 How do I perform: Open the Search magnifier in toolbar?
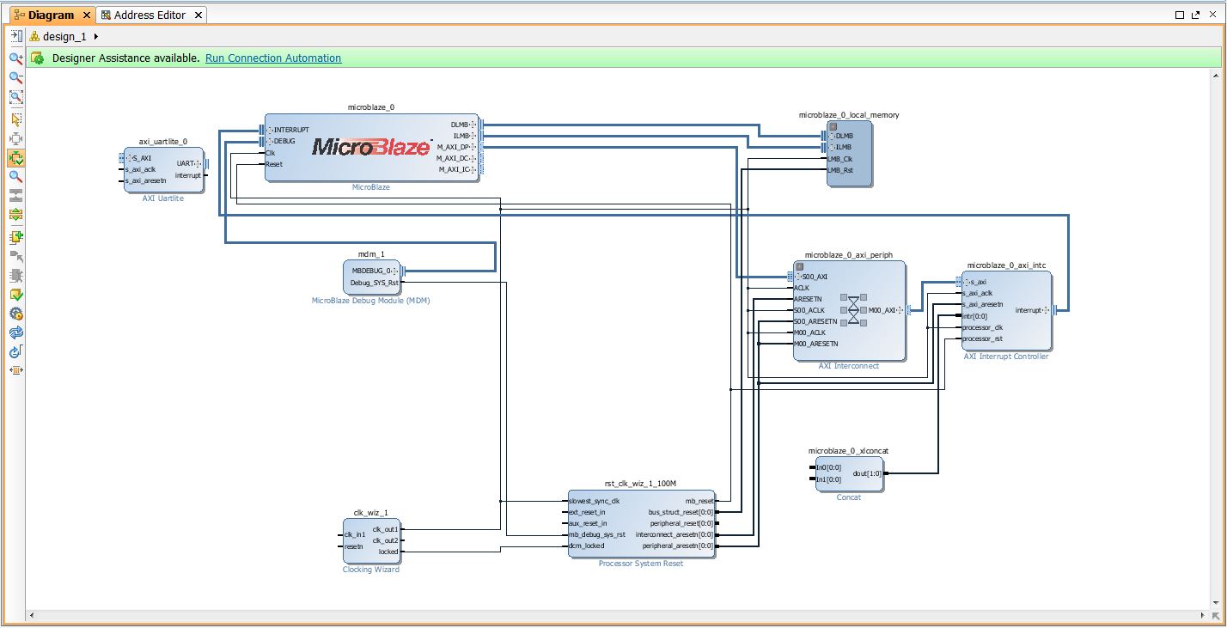pos(15,177)
